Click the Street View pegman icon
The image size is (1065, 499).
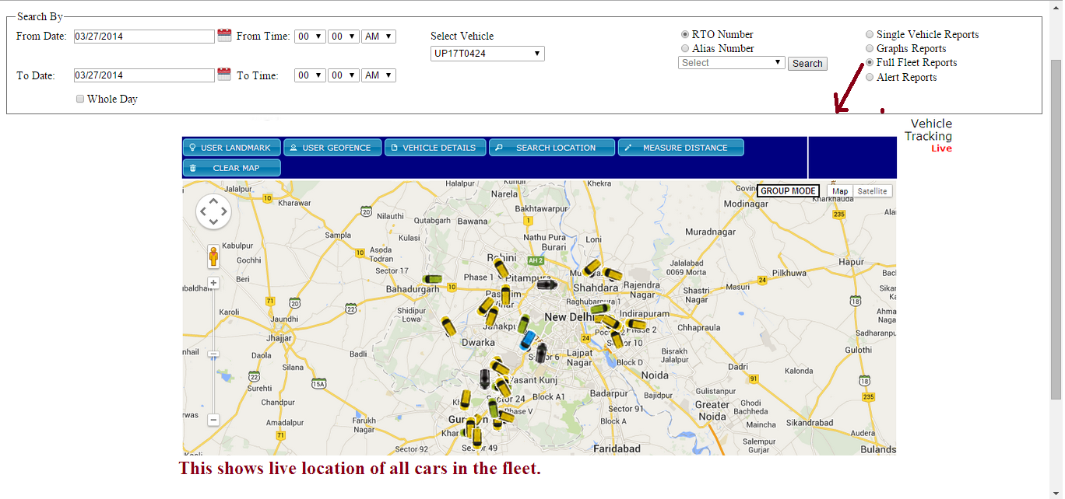coord(213,257)
